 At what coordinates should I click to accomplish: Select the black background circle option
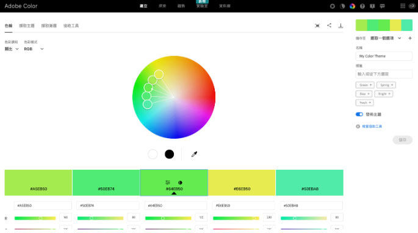(x=169, y=154)
